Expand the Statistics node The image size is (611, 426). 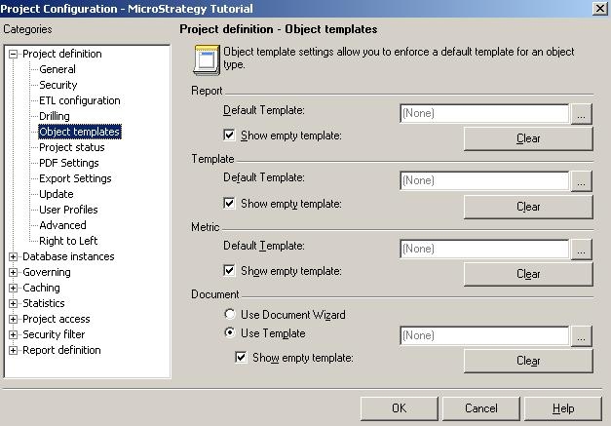(x=13, y=303)
